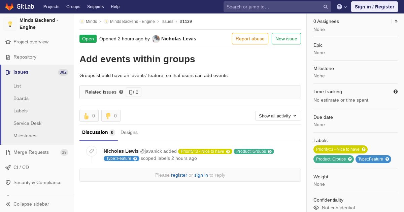
Task: Click the search magnifier icon
Action: coord(326,7)
